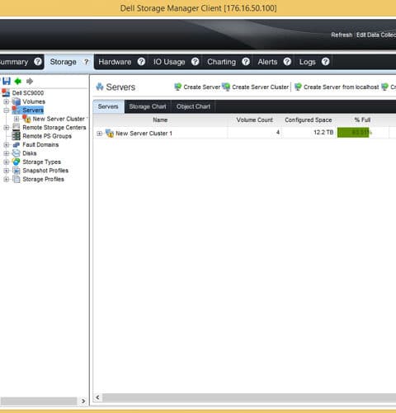Select Dell SC9000 root node text
This screenshot has width=396, height=413.
[x=28, y=93]
